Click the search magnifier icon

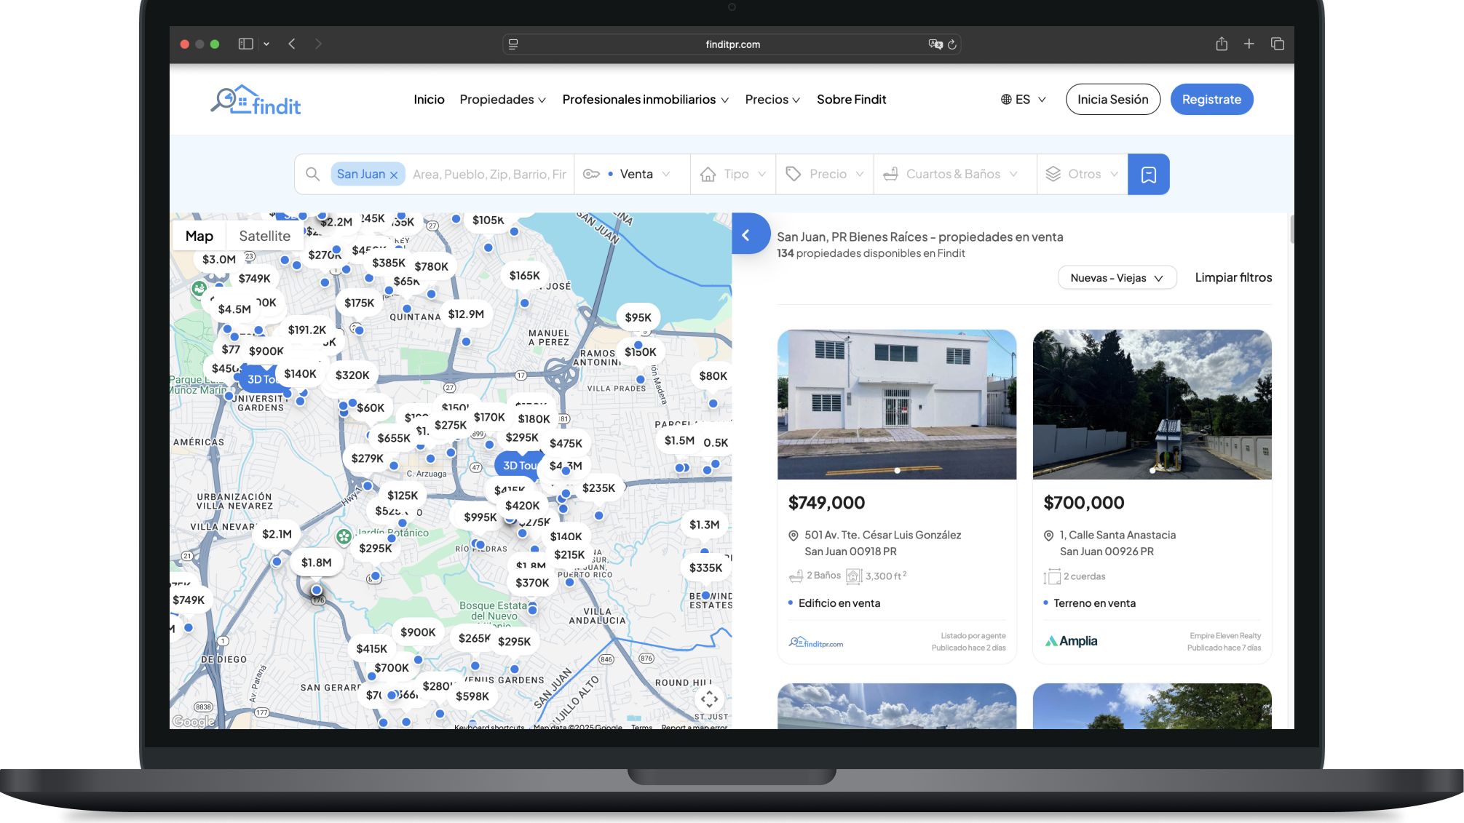(x=312, y=175)
